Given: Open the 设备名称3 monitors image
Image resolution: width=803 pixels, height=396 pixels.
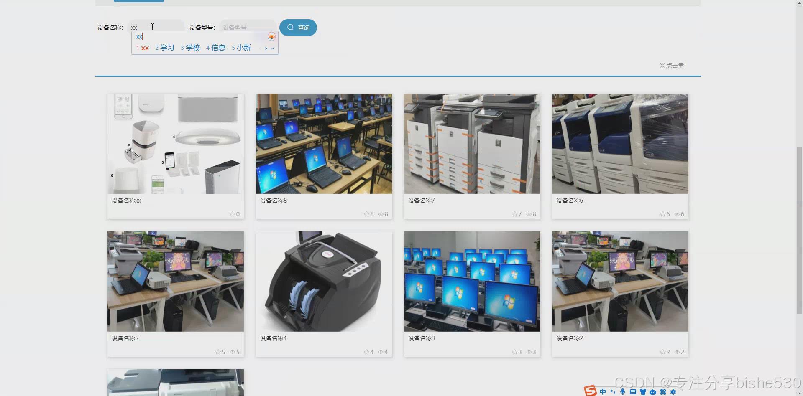Looking at the screenshot, I should pos(472,282).
